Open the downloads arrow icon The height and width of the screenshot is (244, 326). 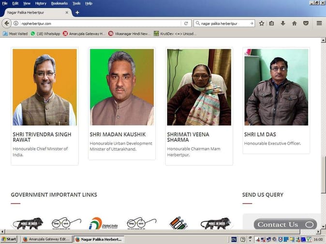(x=283, y=24)
